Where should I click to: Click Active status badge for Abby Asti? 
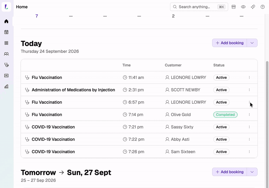click(221, 139)
